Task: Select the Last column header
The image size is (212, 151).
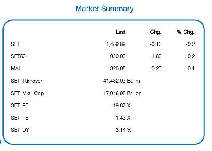Action: coord(121,32)
